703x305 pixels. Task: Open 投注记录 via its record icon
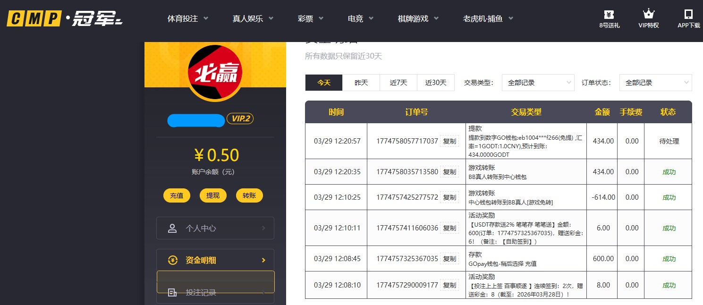pos(172,292)
